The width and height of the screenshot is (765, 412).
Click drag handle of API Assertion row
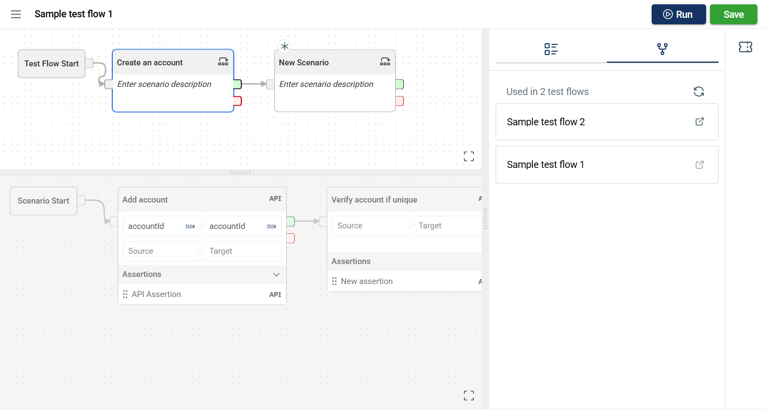coord(125,294)
